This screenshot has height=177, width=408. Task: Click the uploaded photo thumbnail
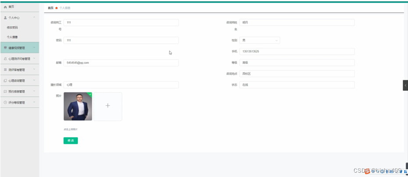(x=78, y=106)
